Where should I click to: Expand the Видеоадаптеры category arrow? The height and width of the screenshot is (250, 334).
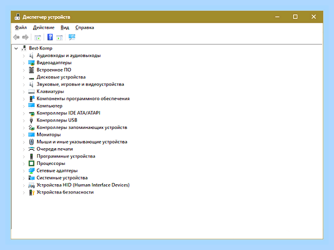click(24, 63)
